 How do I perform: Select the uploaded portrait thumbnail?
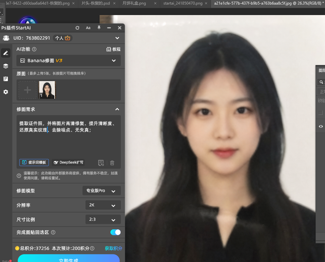pos(48,90)
